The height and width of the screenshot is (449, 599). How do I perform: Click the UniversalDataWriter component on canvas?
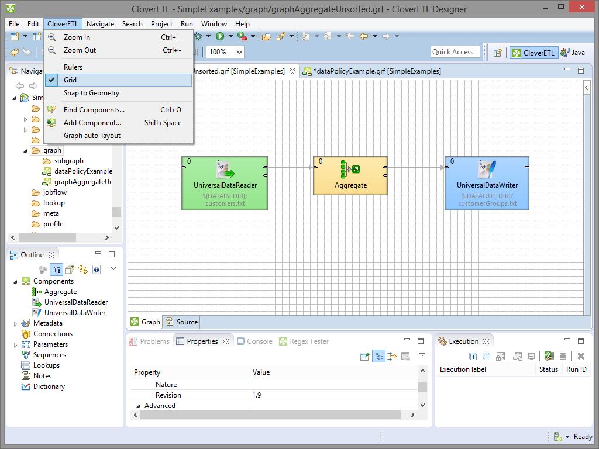[x=487, y=183]
